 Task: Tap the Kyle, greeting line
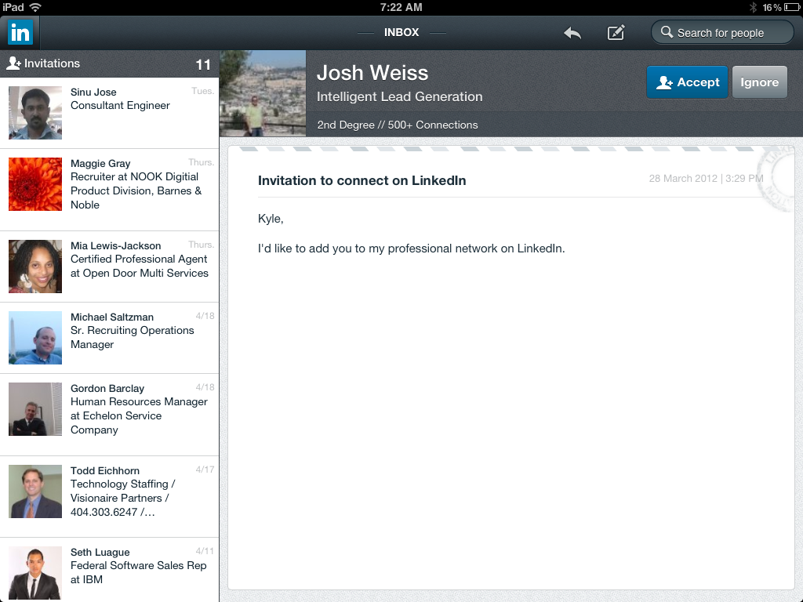[271, 219]
